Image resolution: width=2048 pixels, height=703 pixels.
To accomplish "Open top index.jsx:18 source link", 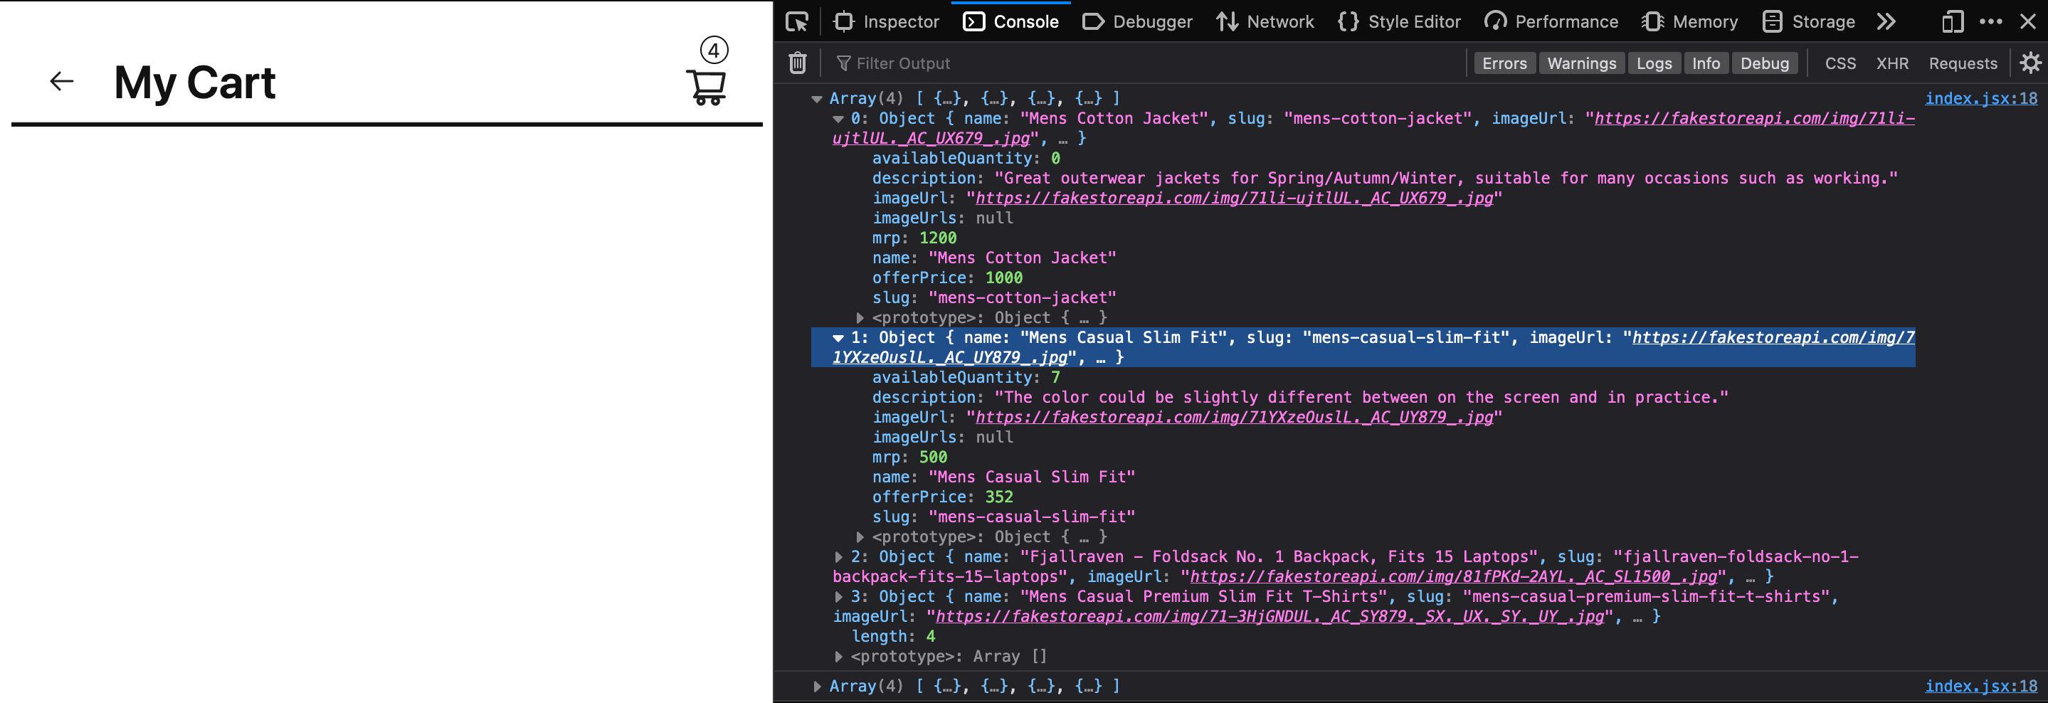I will pos(1981,99).
